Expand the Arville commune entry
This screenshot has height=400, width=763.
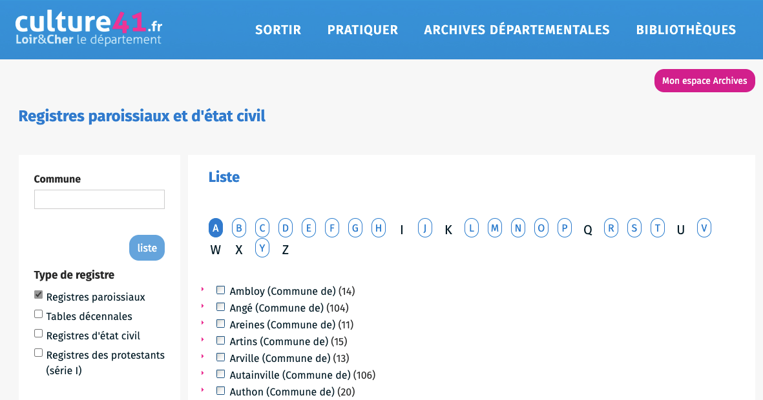[x=203, y=357]
